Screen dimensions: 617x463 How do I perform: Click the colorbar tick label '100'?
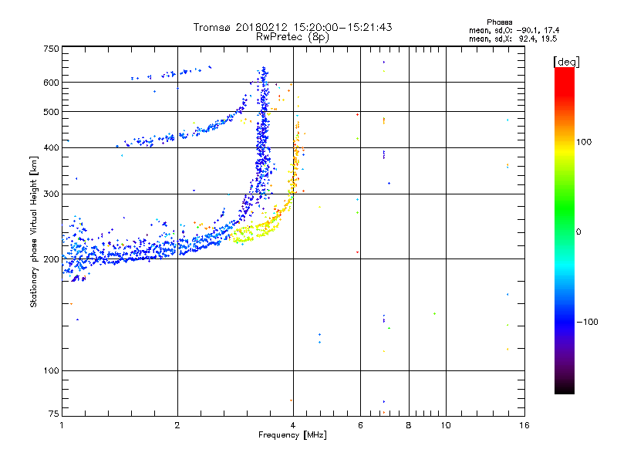pyautogui.click(x=584, y=142)
